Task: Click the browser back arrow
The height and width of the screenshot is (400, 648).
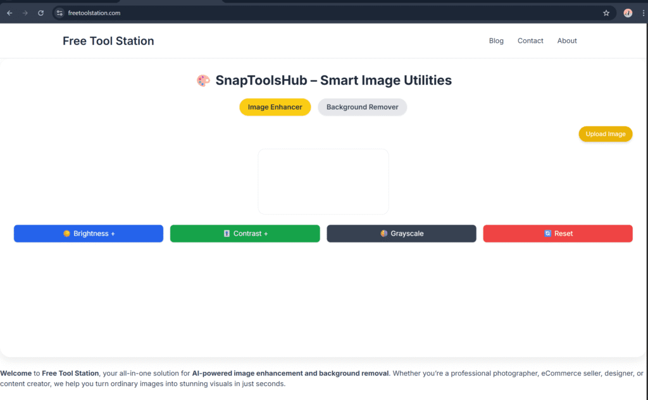Action: [x=9, y=13]
